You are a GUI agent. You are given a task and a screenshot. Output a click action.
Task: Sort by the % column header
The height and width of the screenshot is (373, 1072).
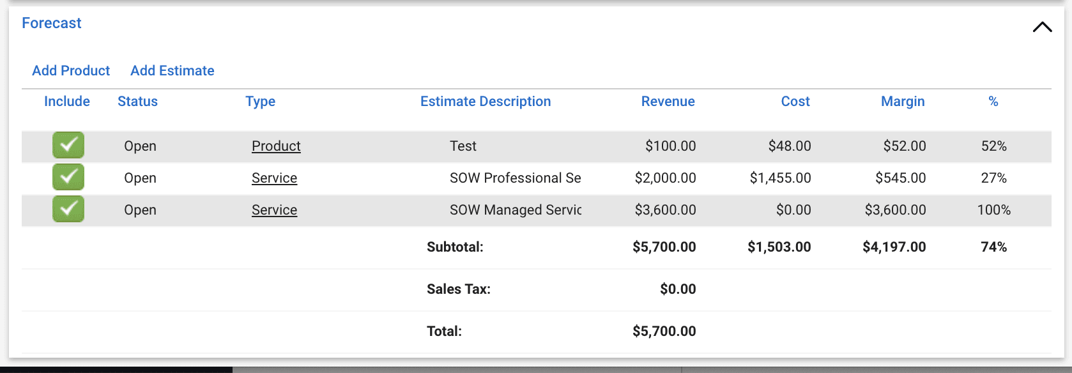pos(993,101)
